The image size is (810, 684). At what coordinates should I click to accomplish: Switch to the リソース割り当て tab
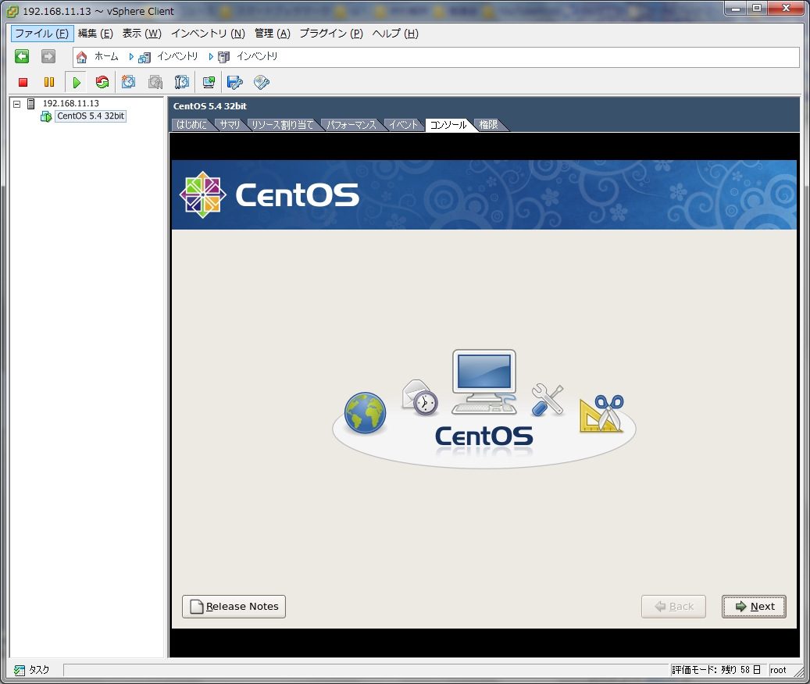click(283, 125)
